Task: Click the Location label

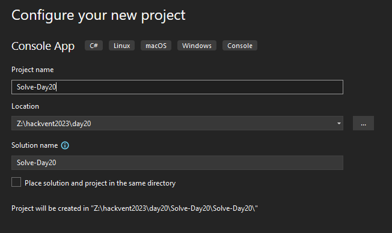Action: (x=25, y=106)
